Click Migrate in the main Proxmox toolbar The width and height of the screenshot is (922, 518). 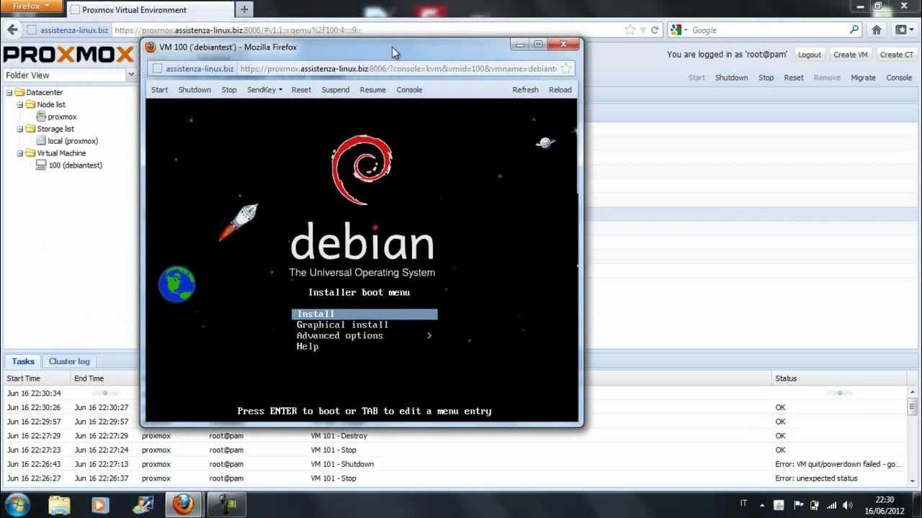click(863, 78)
